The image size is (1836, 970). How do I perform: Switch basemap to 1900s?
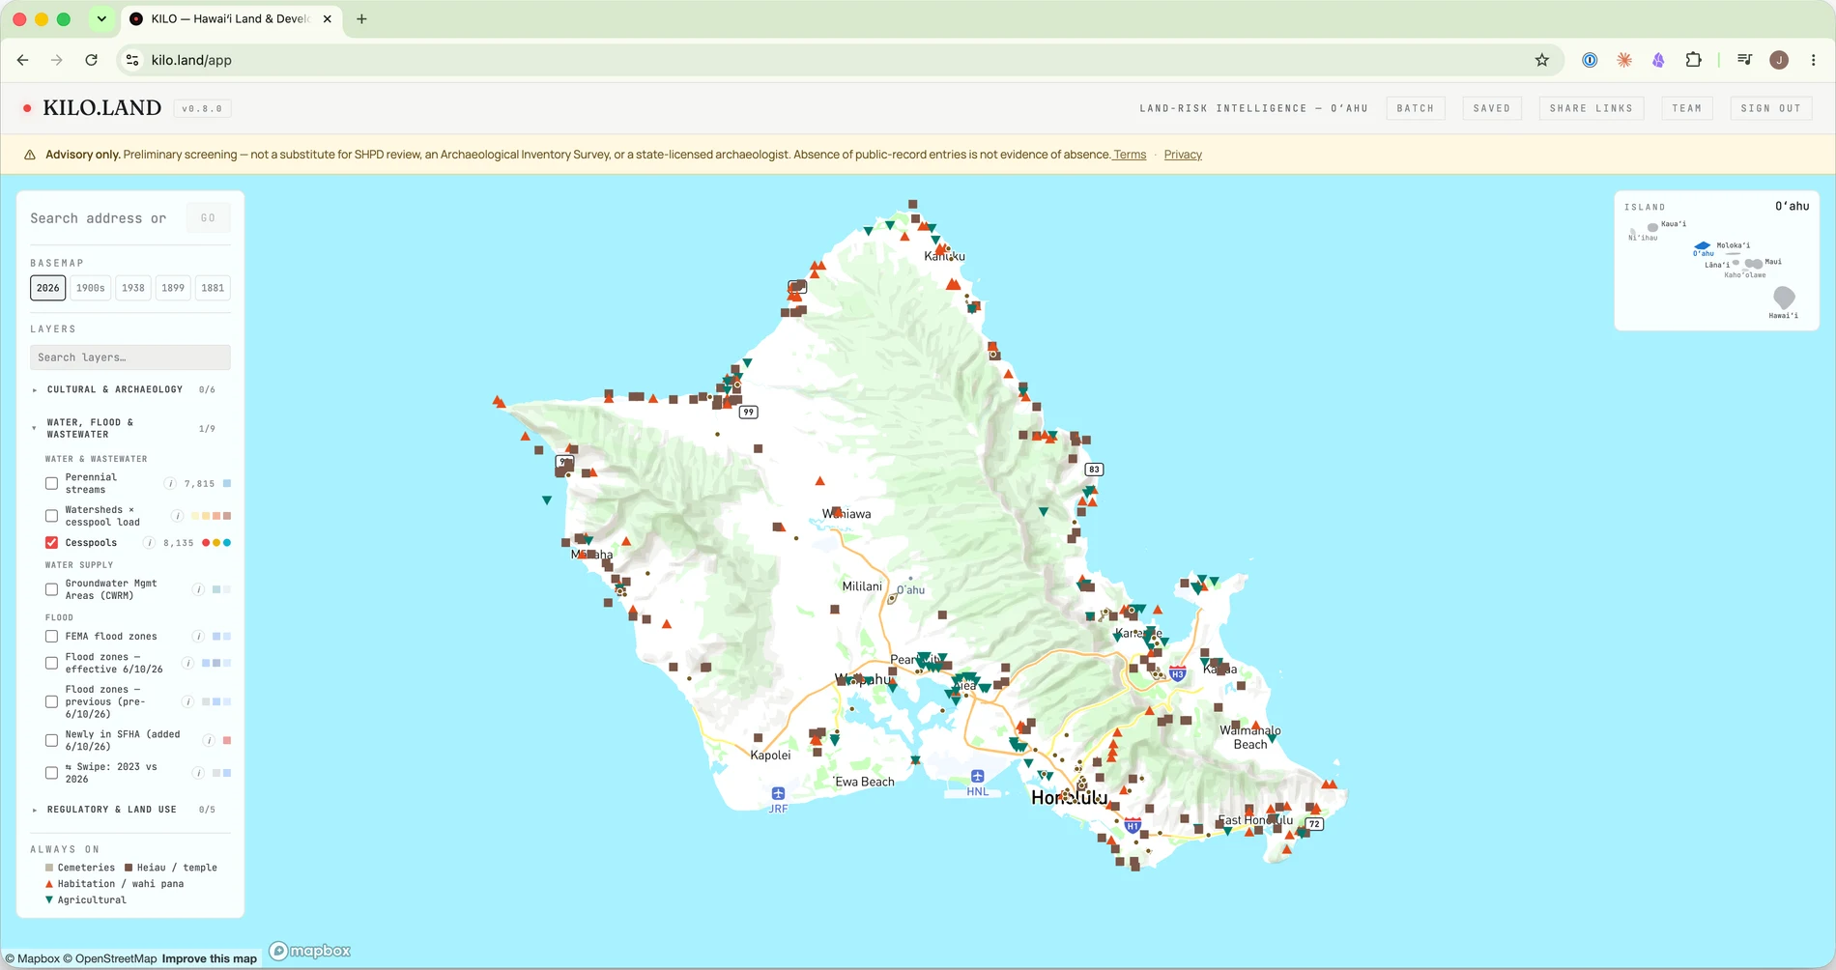[91, 288]
